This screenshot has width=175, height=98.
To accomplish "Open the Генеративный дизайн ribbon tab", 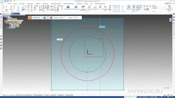I will click(x=56, y=4).
